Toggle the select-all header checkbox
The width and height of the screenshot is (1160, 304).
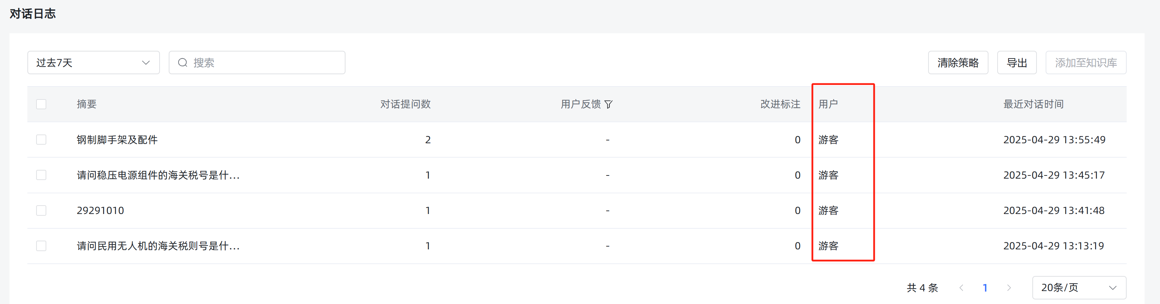pos(41,104)
